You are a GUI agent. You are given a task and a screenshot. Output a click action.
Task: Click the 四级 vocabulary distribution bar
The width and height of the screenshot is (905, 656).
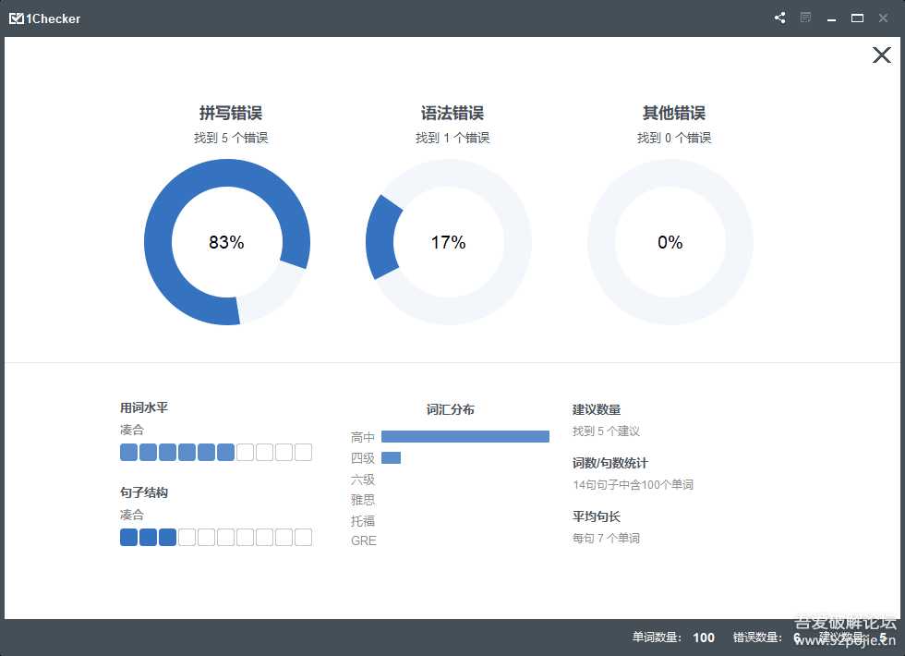391,457
